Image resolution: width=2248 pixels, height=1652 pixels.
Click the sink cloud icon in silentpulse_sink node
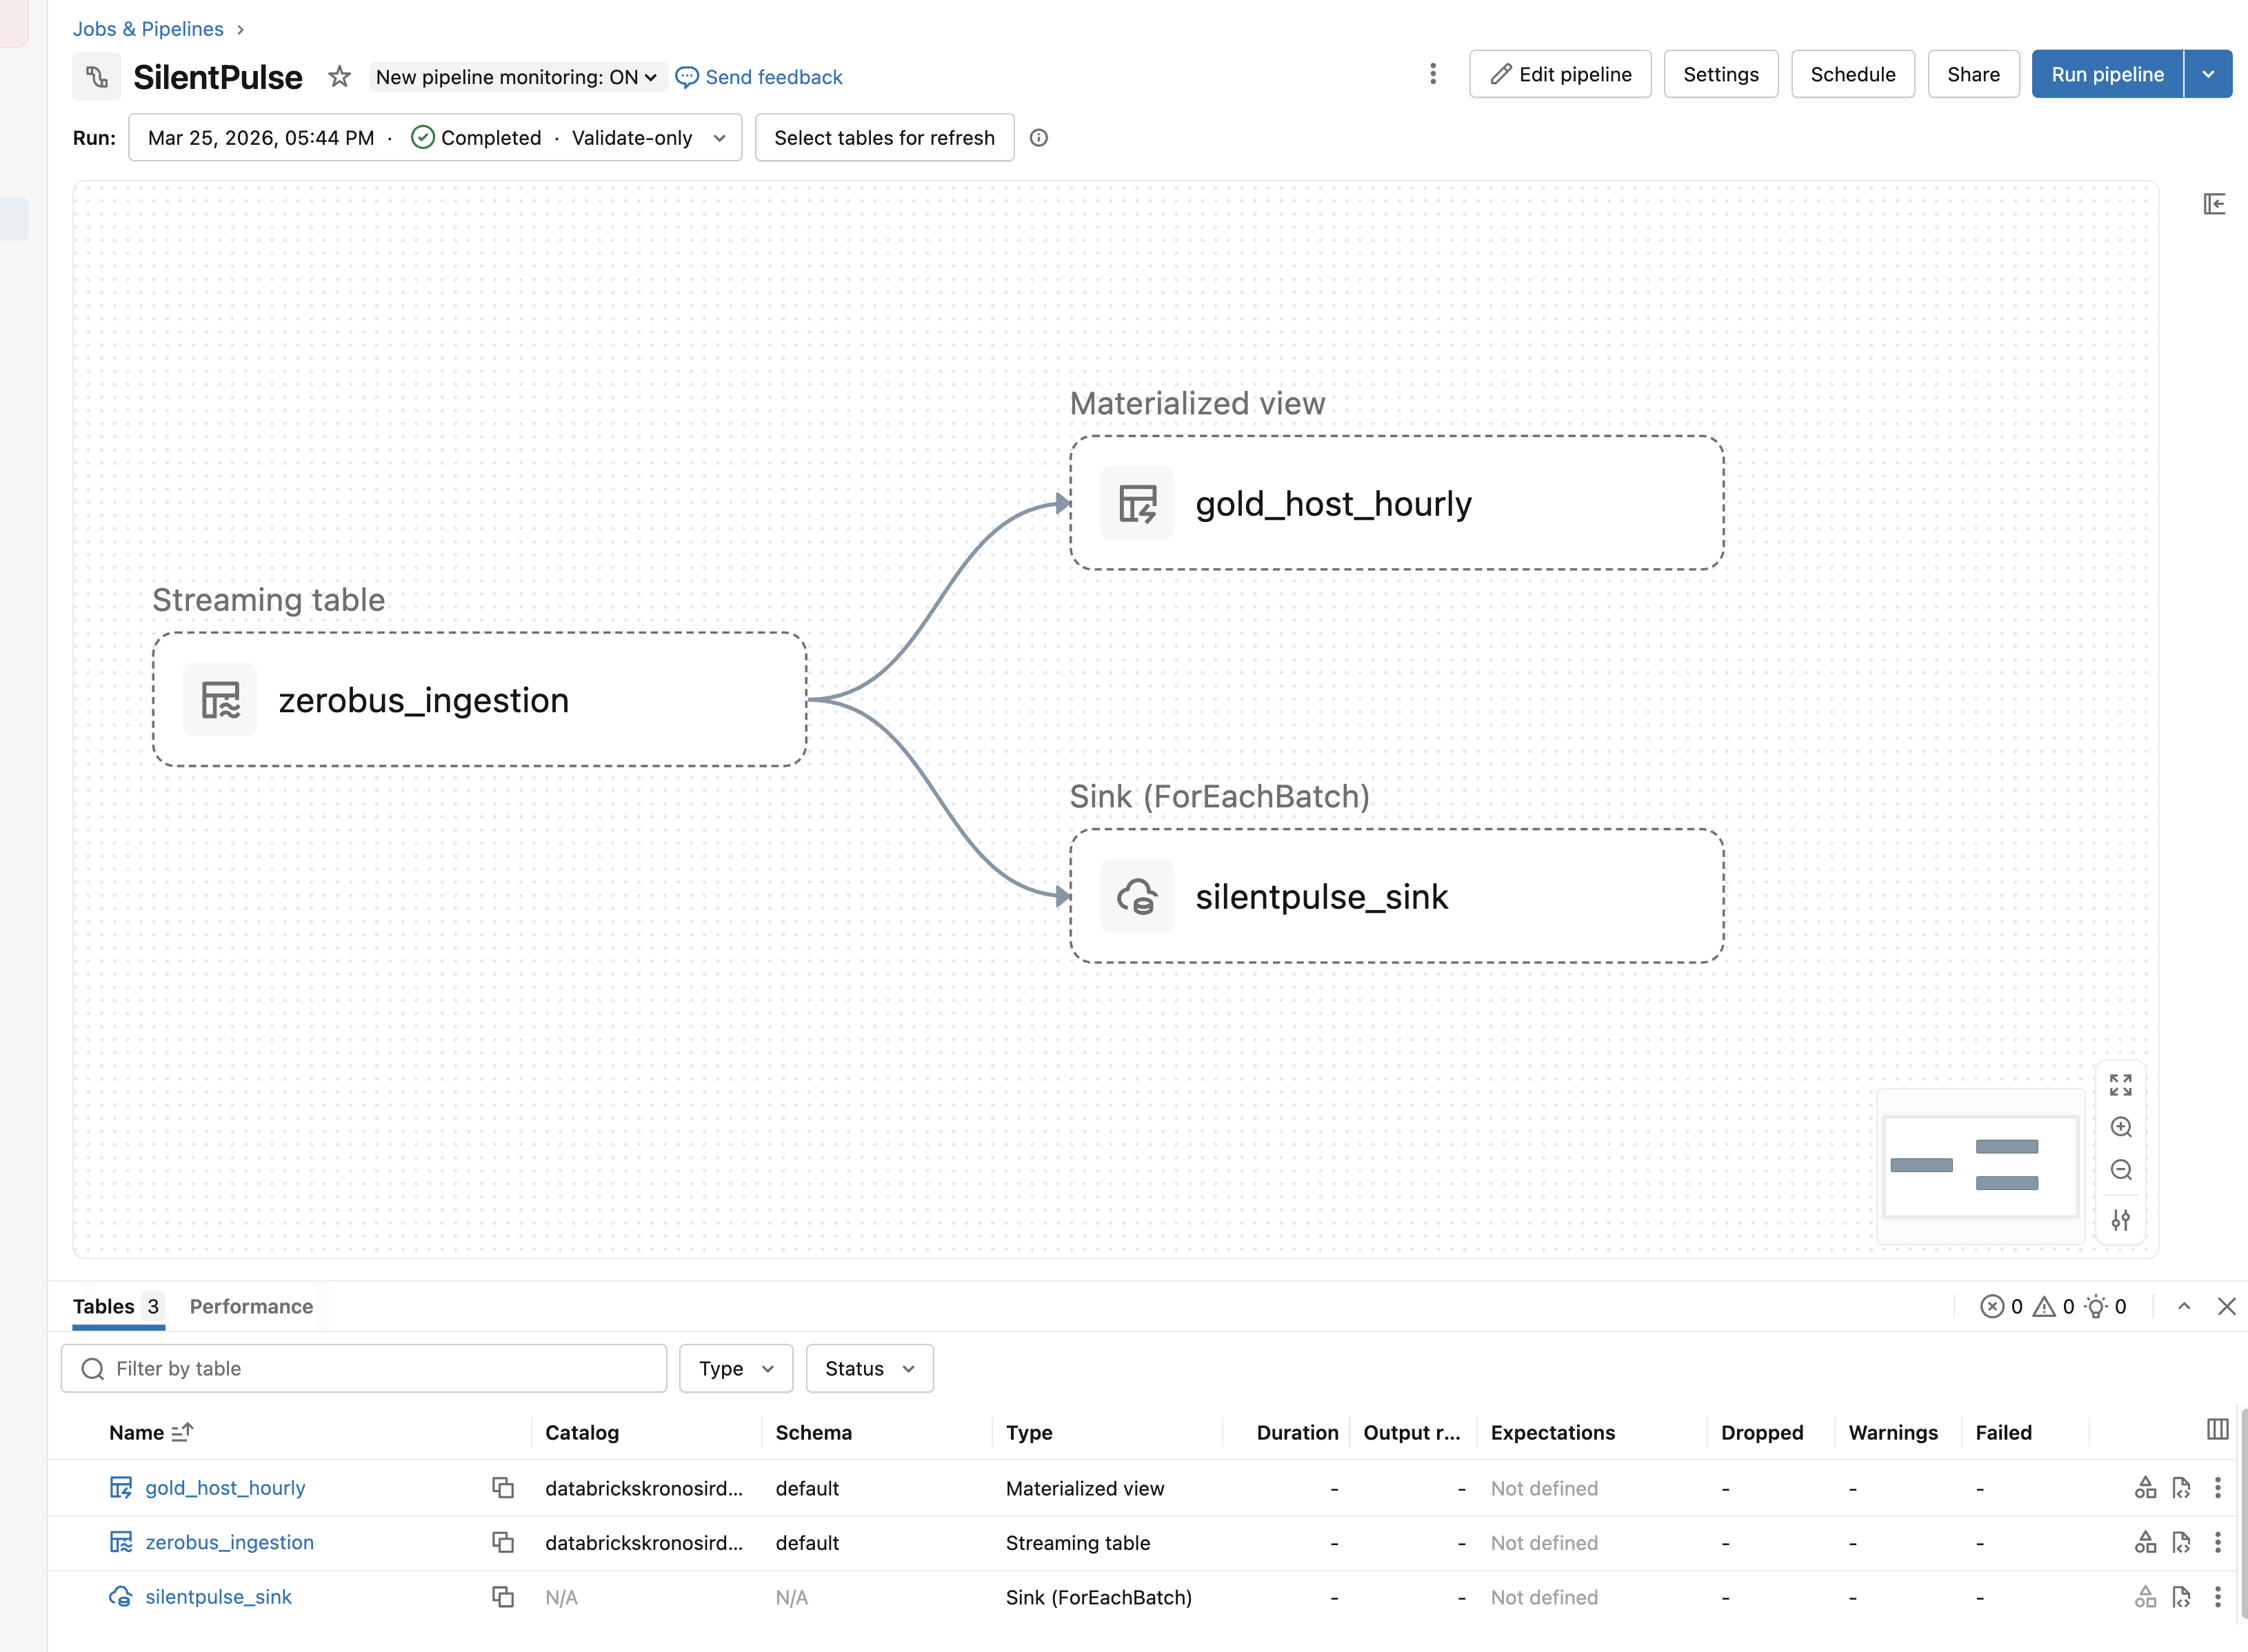[x=1137, y=896]
